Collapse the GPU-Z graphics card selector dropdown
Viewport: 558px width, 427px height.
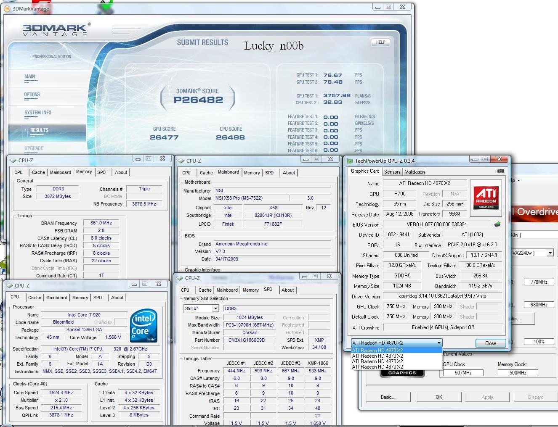(x=439, y=343)
